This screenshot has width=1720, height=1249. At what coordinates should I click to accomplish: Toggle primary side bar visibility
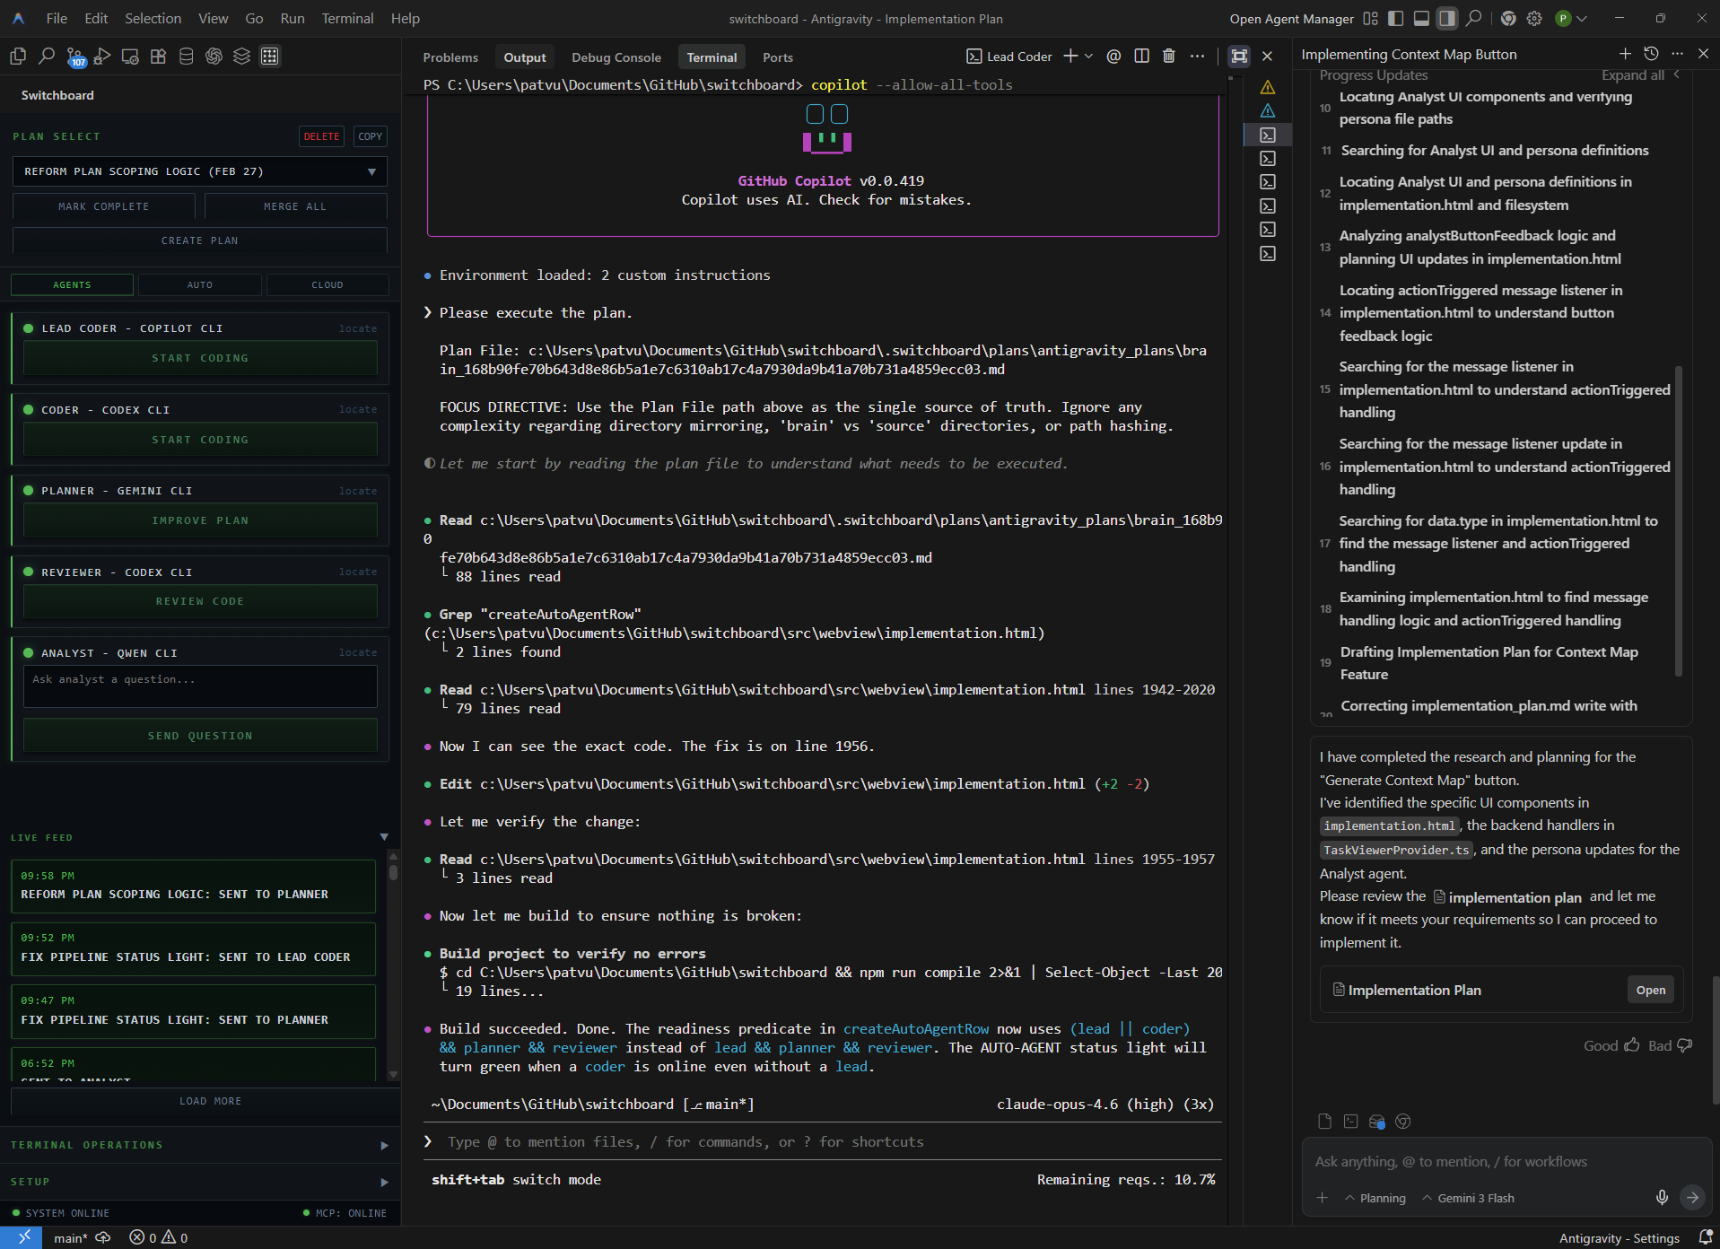(1395, 18)
